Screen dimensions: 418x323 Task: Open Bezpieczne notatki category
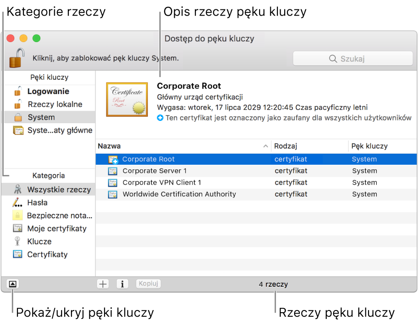(x=59, y=215)
